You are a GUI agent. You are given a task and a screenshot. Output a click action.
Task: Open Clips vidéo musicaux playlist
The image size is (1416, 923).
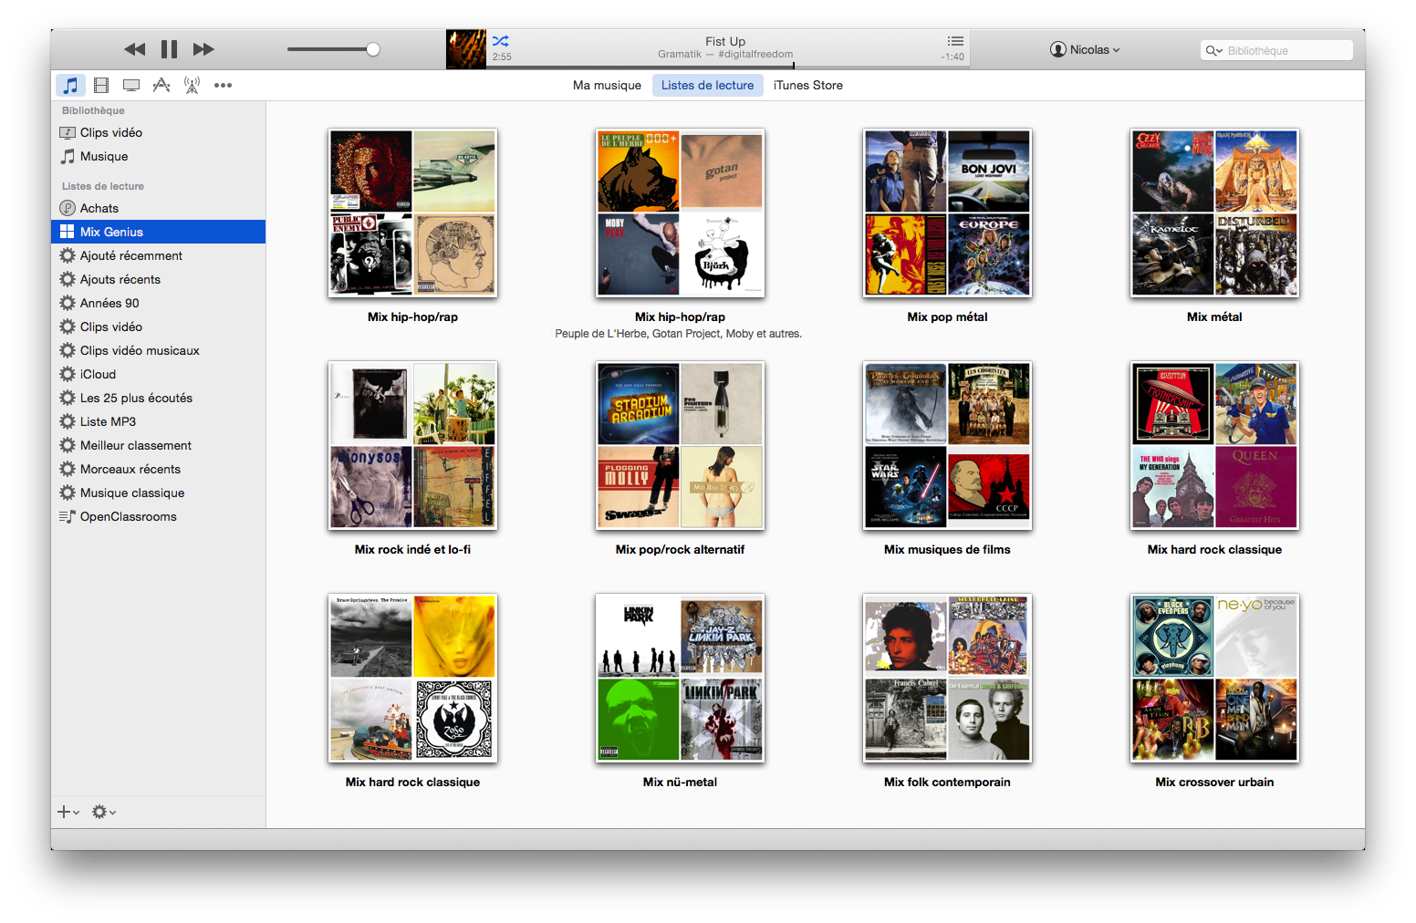click(159, 350)
